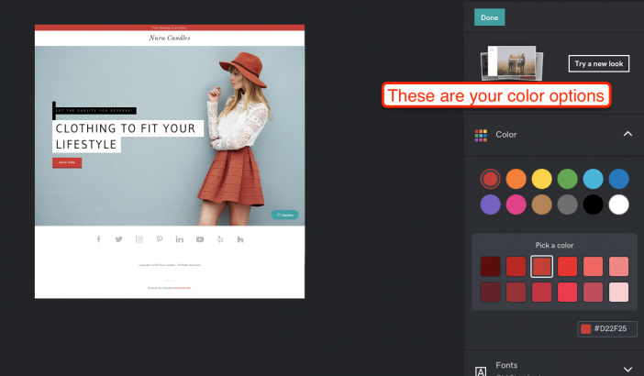Select the white color circle

click(x=618, y=205)
